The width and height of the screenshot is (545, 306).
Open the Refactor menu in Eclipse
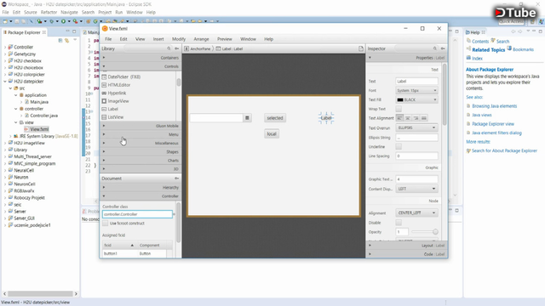click(x=49, y=12)
